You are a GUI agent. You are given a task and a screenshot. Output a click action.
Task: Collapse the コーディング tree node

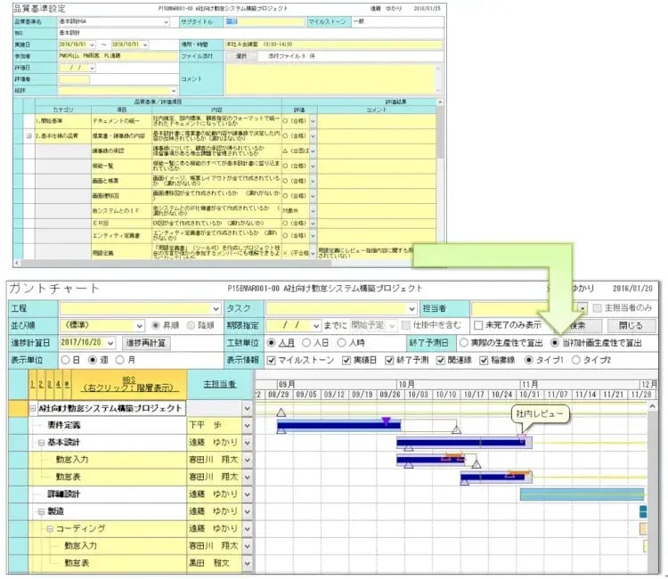(51, 528)
